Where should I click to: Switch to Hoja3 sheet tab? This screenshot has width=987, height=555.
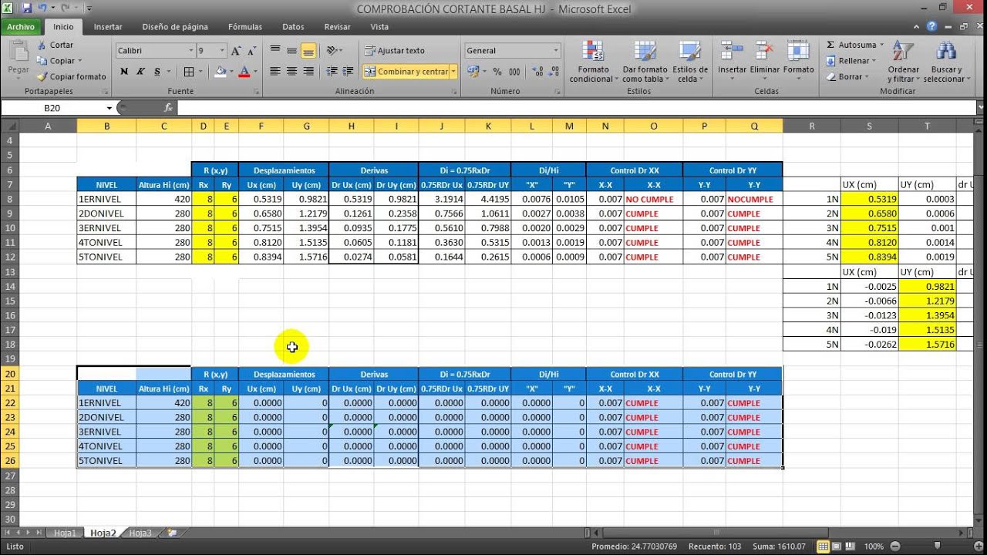click(140, 533)
